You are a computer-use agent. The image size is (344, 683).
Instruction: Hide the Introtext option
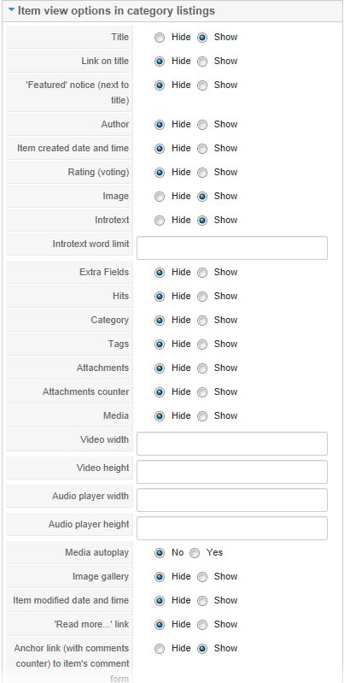coord(160,221)
